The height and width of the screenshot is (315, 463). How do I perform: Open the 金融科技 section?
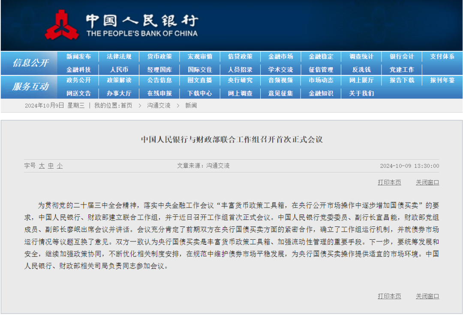tap(78, 70)
